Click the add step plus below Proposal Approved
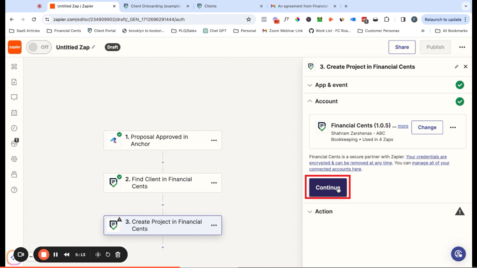 [x=163, y=162]
